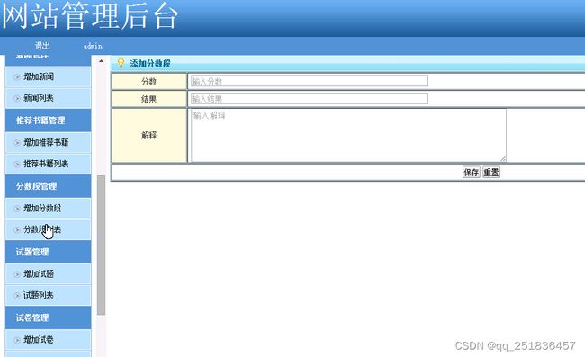Image resolution: width=585 pixels, height=357 pixels.
Task: Click bullet icon beside 推荐书籍列表
Action: tap(17, 164)
